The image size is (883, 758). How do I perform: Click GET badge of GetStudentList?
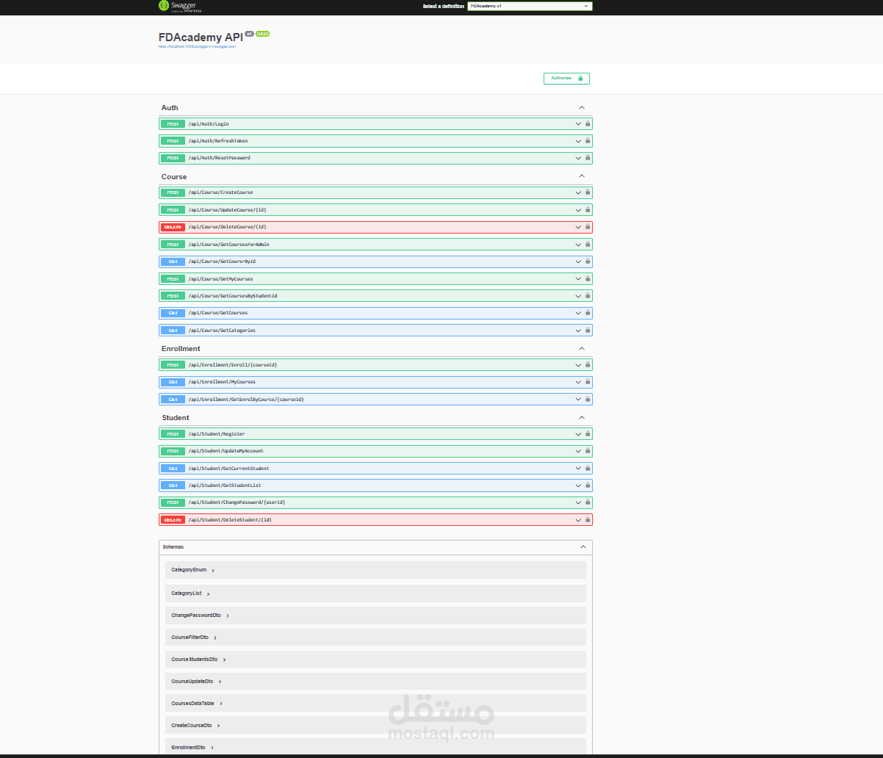[x=173, y=486]
